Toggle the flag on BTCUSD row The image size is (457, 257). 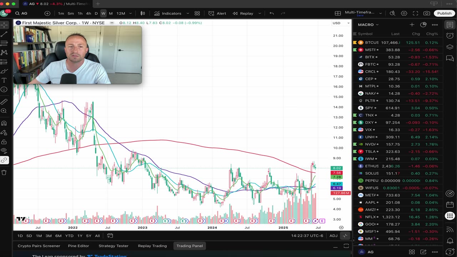coord(355,42)
